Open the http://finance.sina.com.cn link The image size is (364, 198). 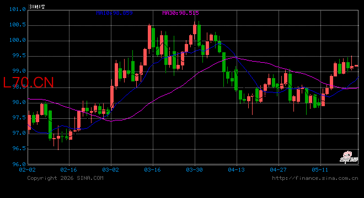[x=315, y=178]
